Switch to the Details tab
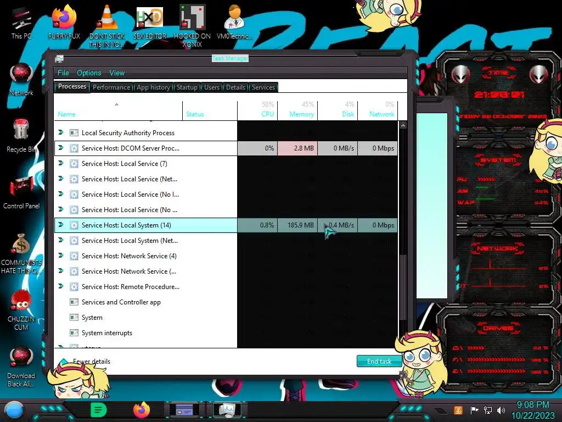Viewport: 562px width, 422px height. 235,87
